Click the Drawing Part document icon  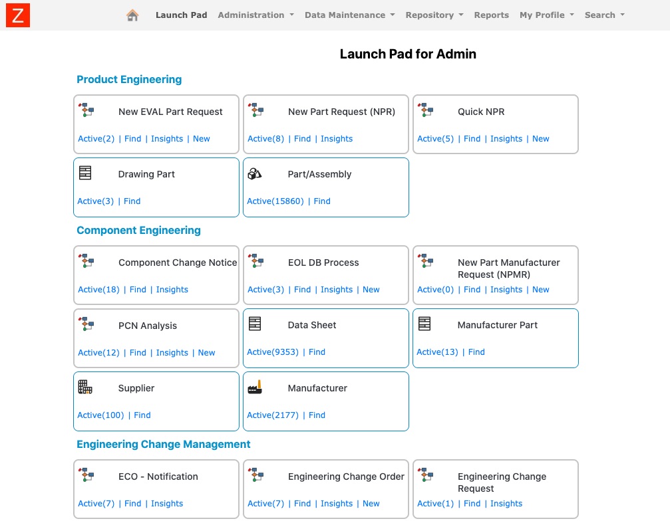[x=85, y=173]
